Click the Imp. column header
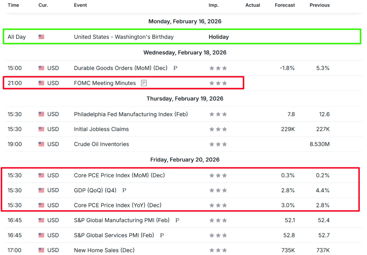367x255 pixels. click(214, 5)
